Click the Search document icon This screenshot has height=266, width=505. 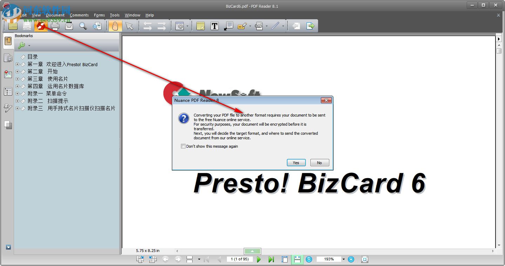click(97, 26)
